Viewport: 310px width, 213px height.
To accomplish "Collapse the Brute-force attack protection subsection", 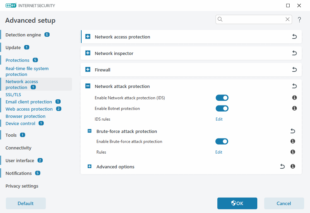I will (90, 131).
